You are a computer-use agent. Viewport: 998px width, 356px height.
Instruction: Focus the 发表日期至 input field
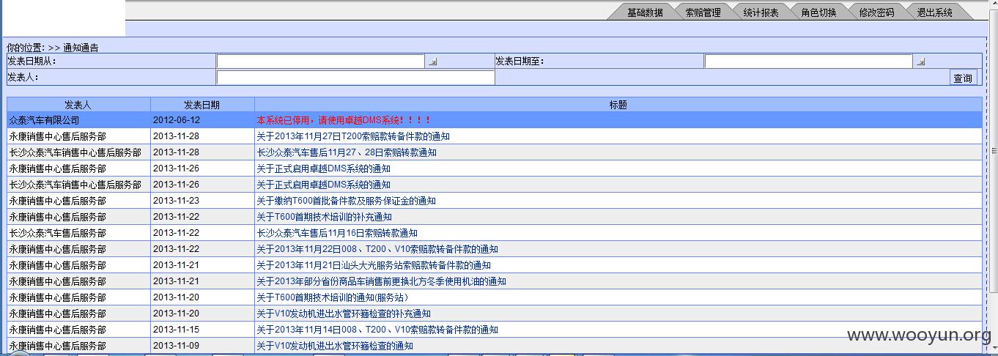(x=808, y=62)
